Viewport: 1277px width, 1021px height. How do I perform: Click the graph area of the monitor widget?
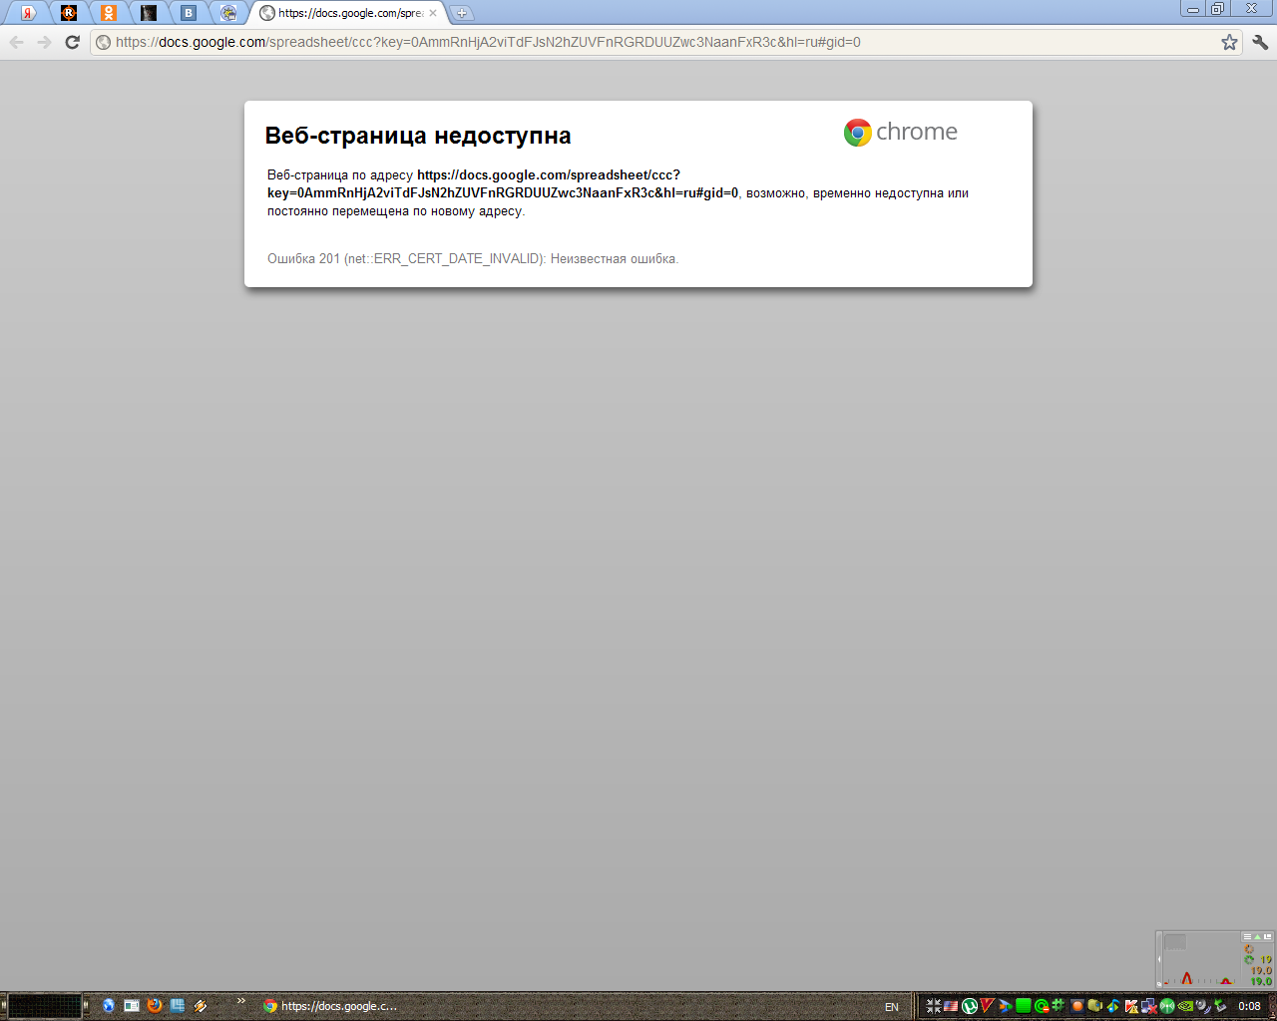[1202, 959]
